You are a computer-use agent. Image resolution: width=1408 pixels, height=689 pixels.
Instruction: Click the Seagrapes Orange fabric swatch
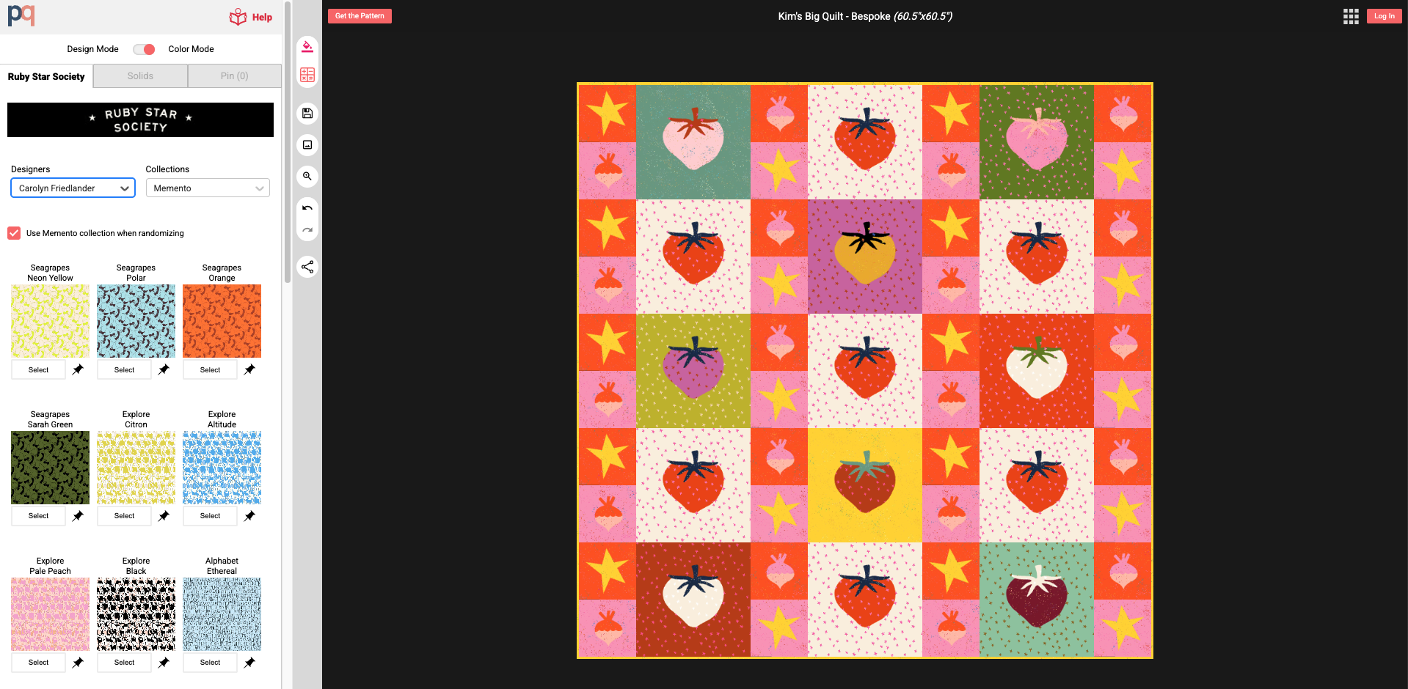[x=222, y=321]
